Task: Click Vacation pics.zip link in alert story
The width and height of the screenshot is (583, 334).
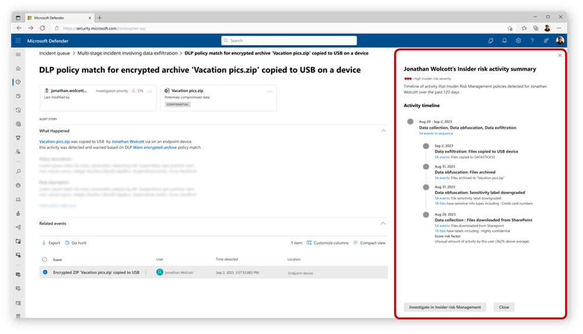Action: [54, 142]
